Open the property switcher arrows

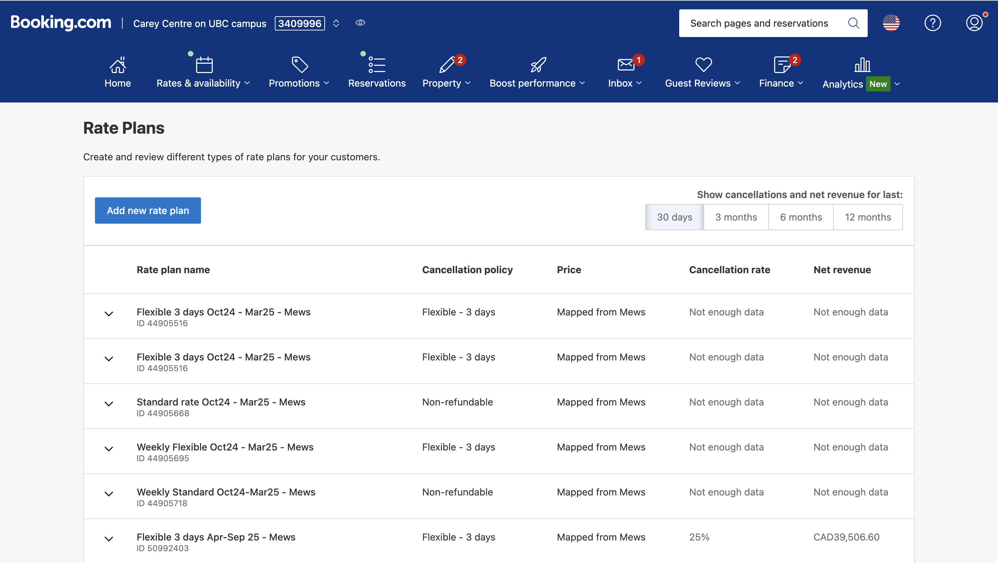[336, 23]
